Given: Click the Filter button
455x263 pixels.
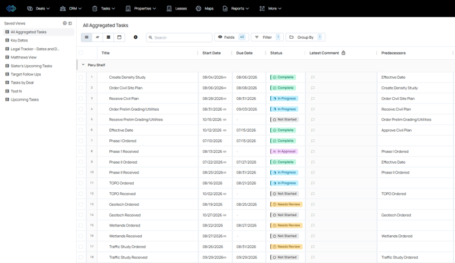Looking at the screenshot, I should [267, 37].
